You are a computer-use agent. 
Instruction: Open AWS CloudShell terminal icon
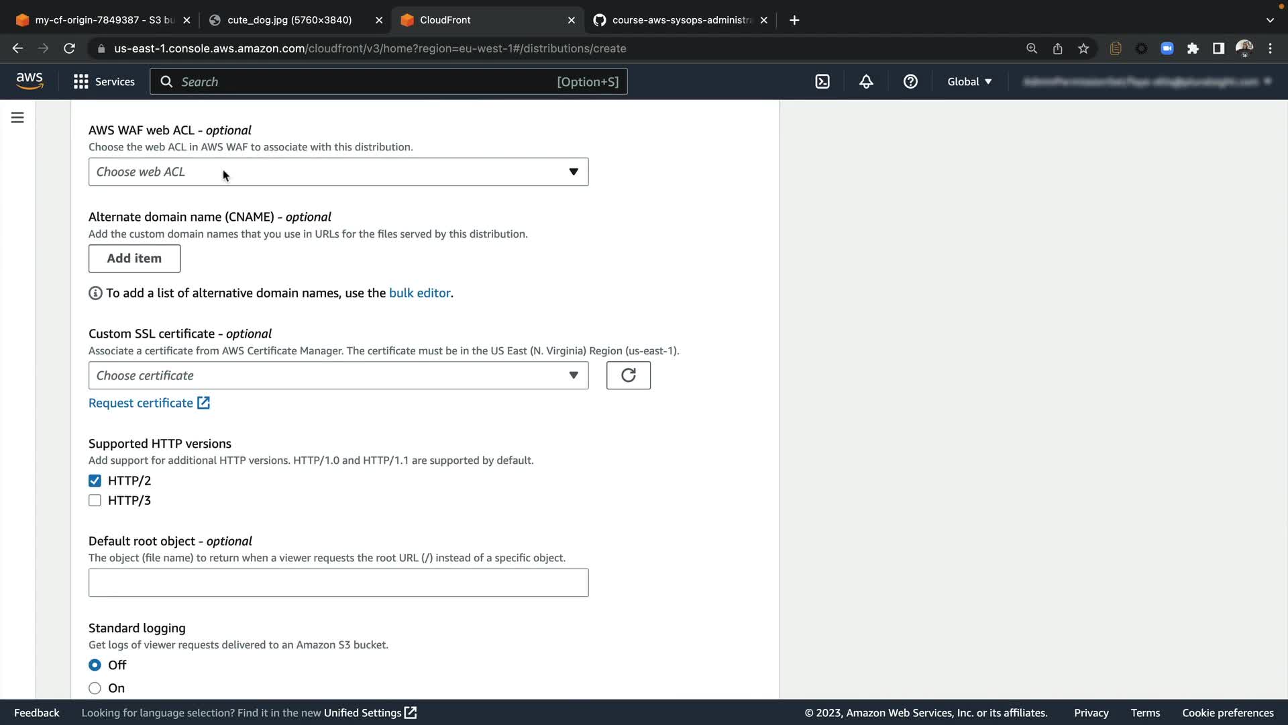[822, 81]
